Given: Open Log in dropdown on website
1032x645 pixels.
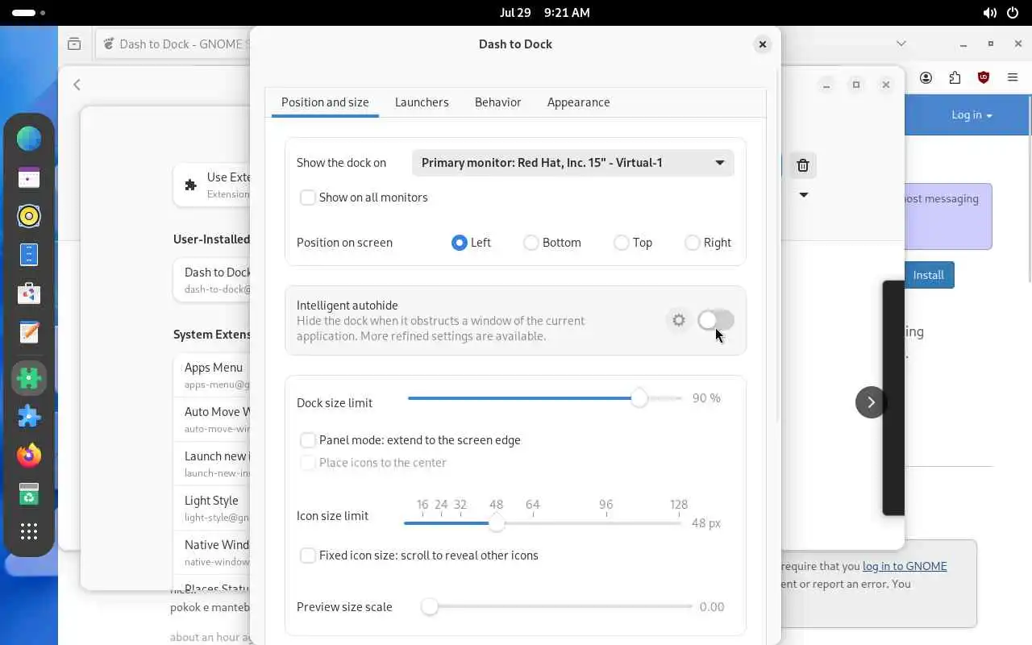Looking at the screenshot, I should (971, 114).
